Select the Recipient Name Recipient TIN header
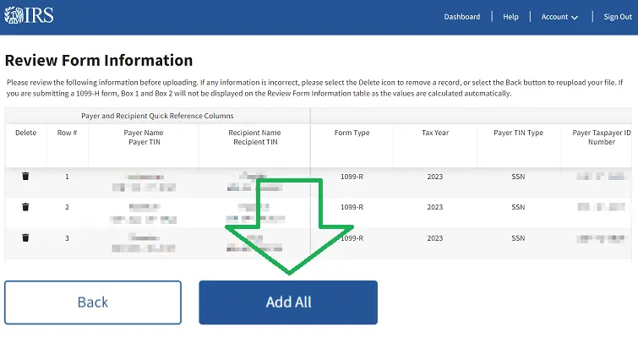This screenshot has height=338, width=638. [x=254, y=137]
